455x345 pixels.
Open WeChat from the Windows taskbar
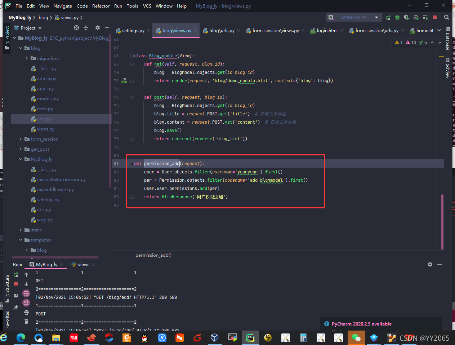(x=356, y=338)
